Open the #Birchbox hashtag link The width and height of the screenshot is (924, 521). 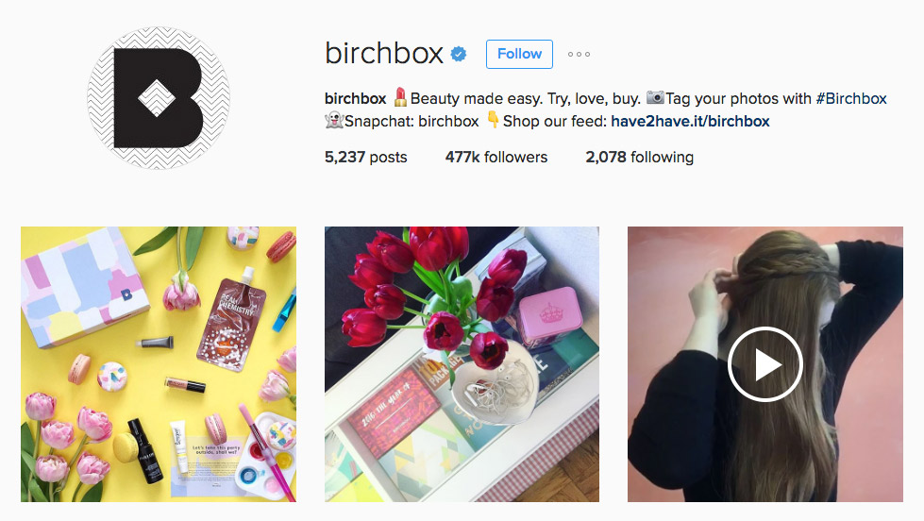(851, 98)
